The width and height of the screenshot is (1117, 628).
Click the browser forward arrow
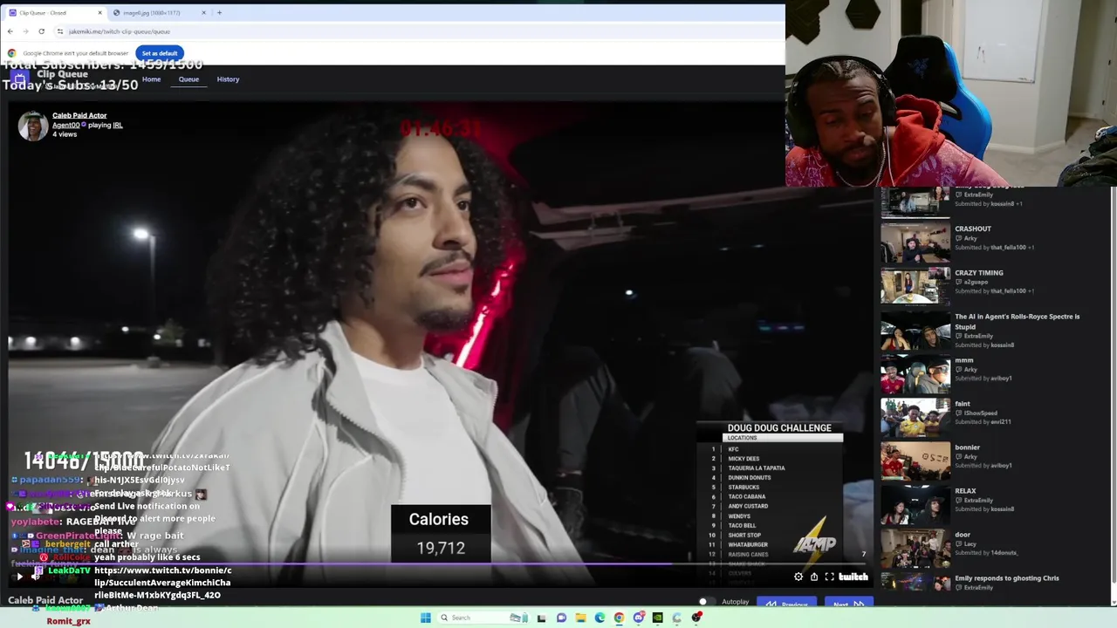pyautogui.click(x=25, y=31)
